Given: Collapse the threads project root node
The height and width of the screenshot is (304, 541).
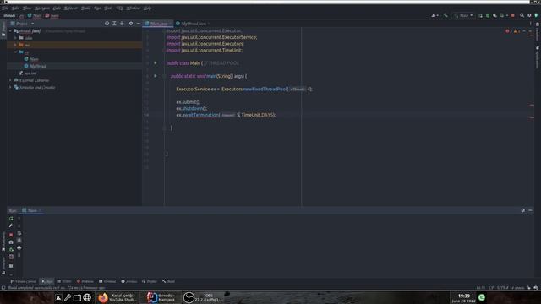Looking at the screenshot, I should coord(10,31).
